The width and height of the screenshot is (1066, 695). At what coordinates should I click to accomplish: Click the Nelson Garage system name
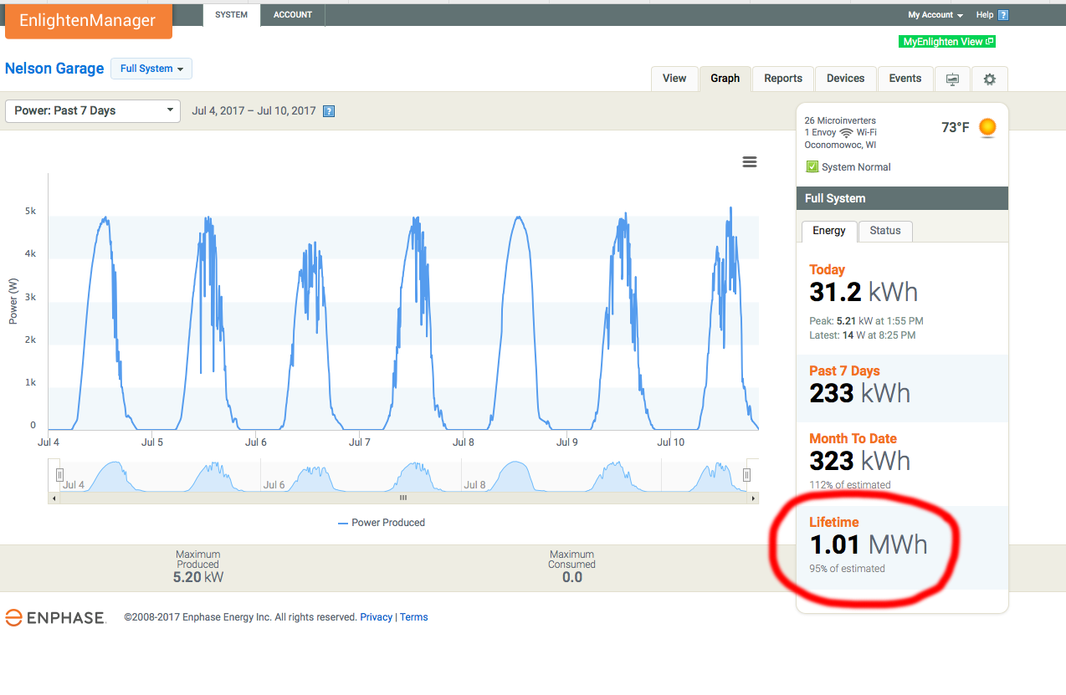coord(54,69)
